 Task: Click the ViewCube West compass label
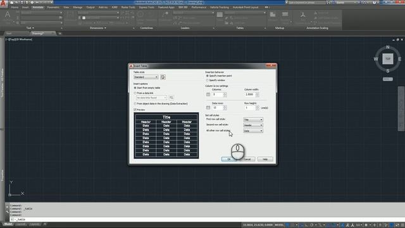point(376,59)
